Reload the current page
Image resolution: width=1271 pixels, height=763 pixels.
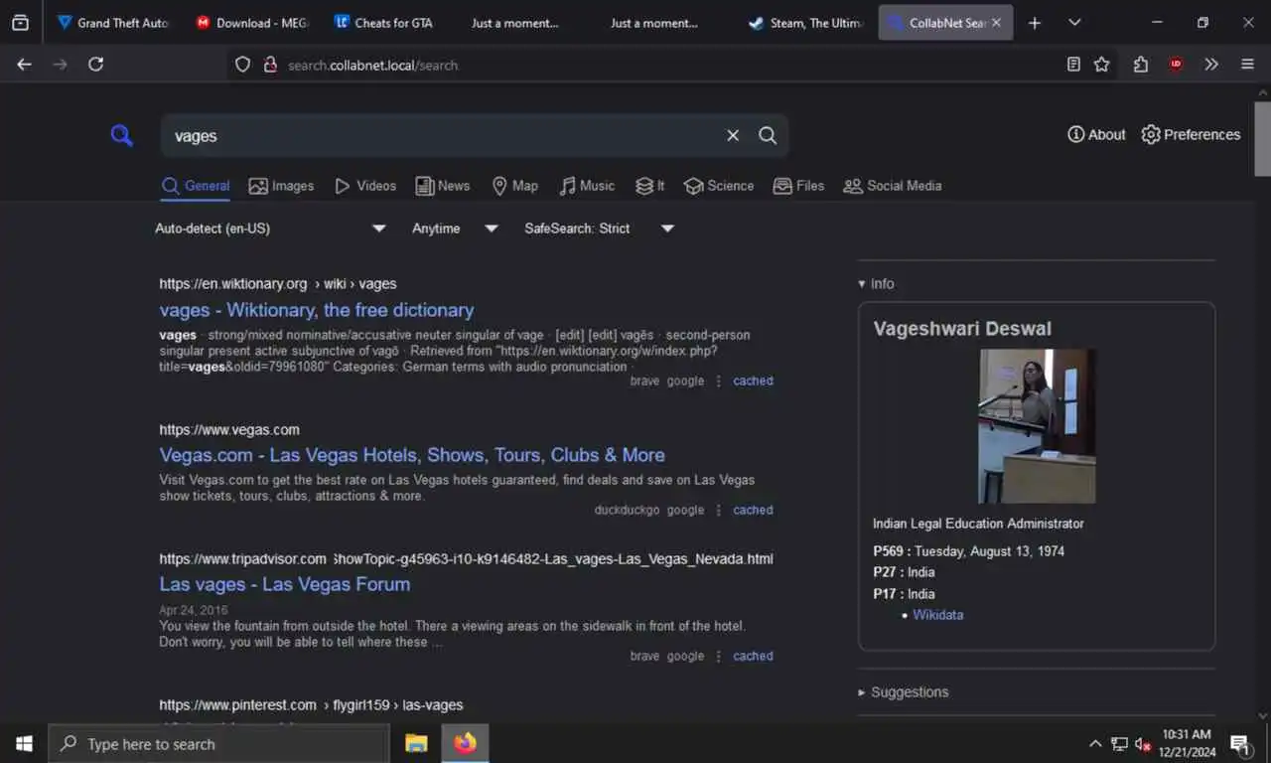point(95,65)
